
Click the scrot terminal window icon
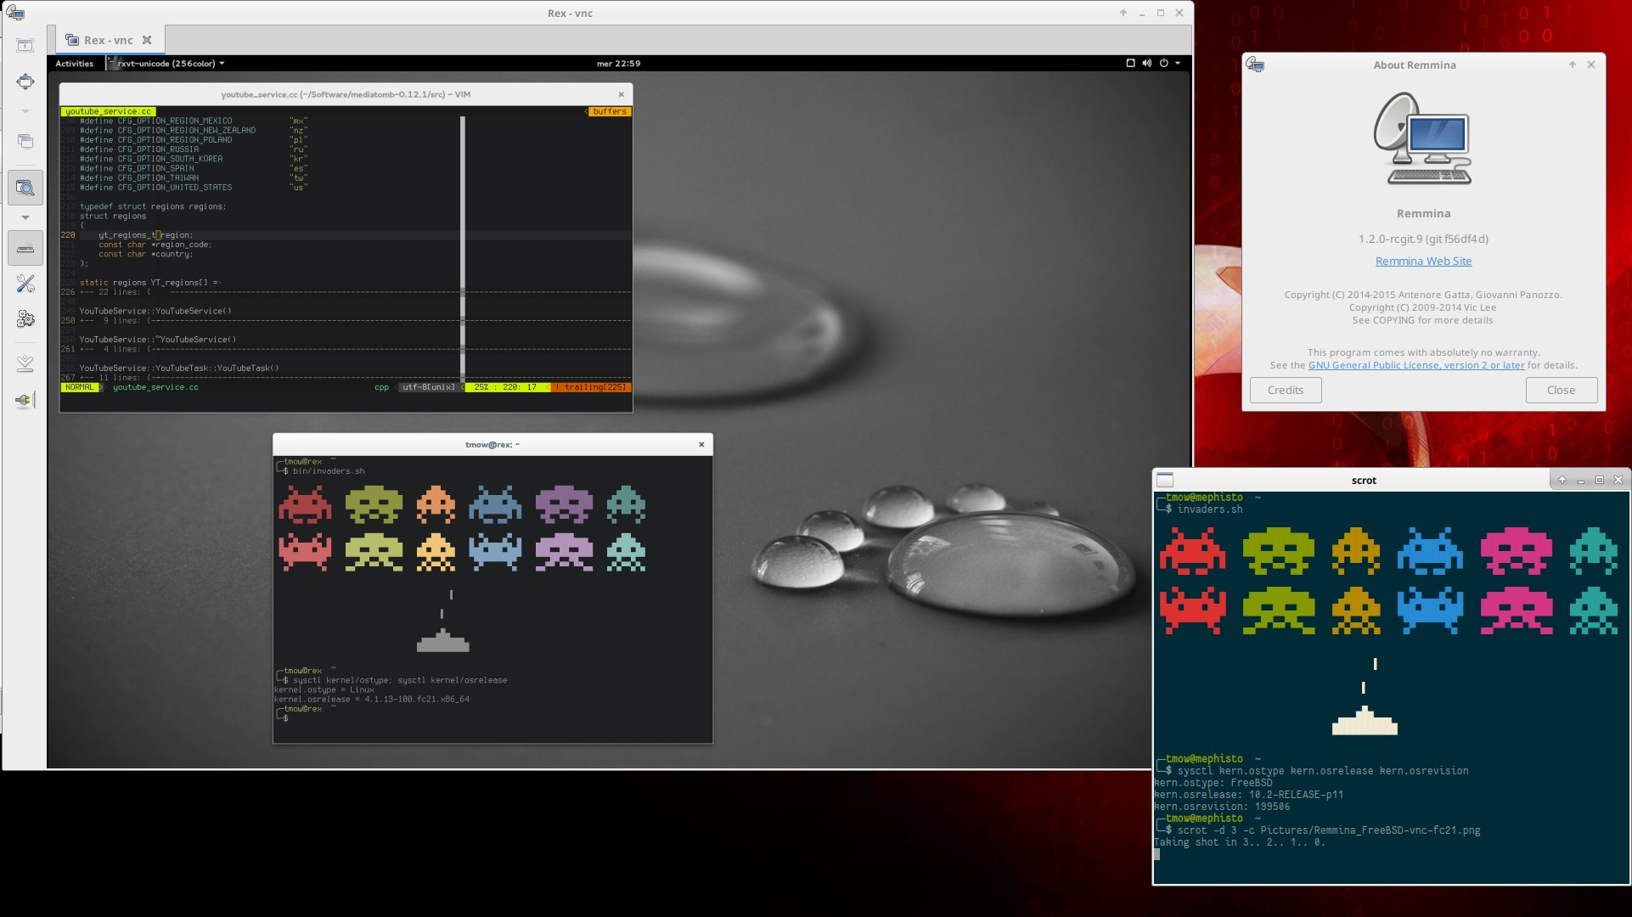[1165, 480]
